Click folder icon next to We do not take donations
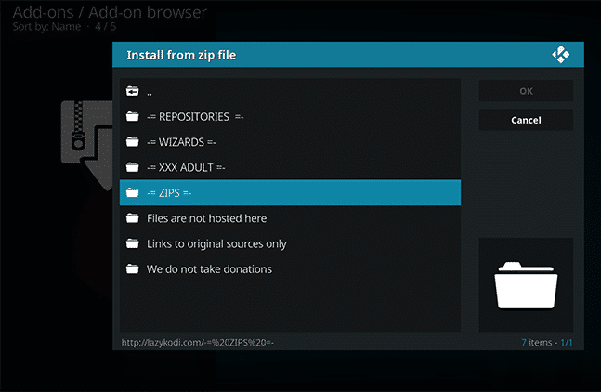Viewport: 601px width, 392px height. click(133, 269)
